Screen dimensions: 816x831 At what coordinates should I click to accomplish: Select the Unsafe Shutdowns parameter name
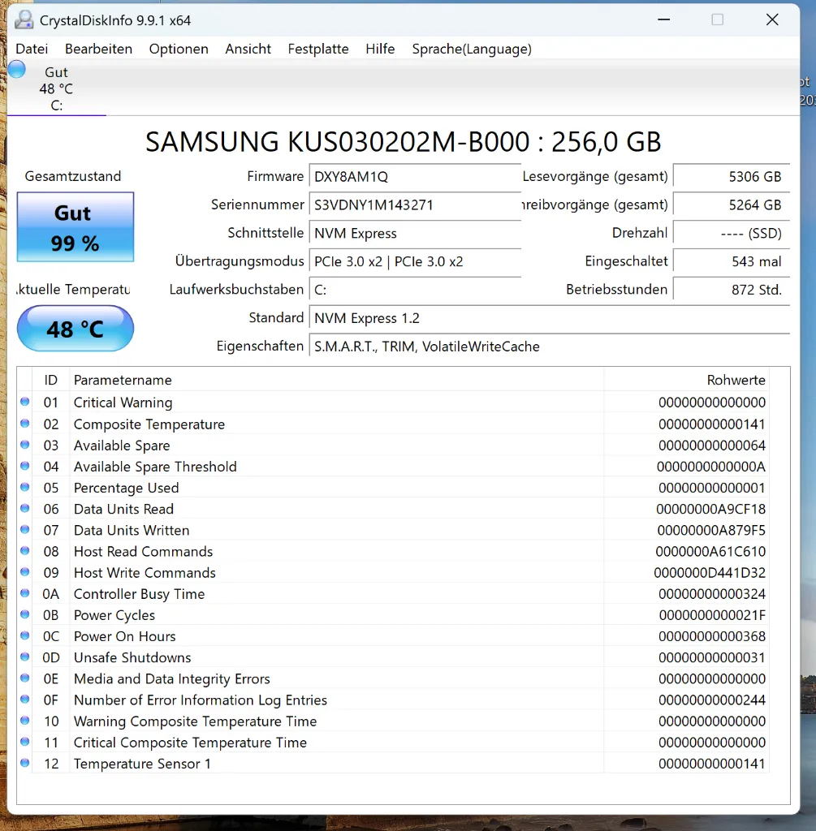point(132,657)
